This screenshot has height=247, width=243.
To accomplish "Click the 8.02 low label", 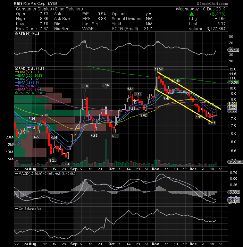I will click(x=143, y=116).
